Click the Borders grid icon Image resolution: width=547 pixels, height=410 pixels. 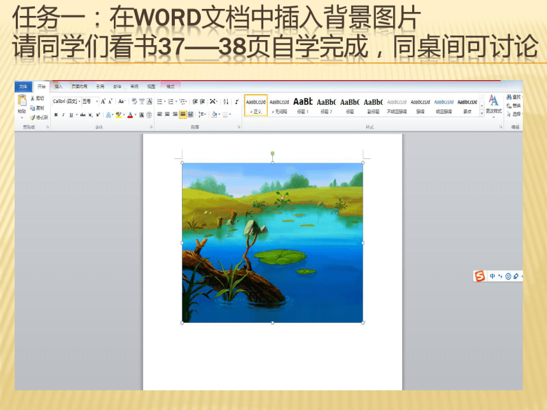click(225, 114)
